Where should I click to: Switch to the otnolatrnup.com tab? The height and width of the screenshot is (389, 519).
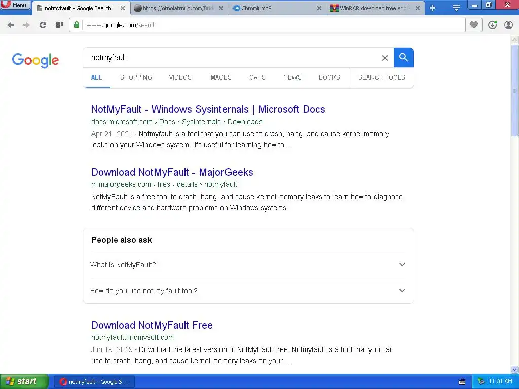[178, 8]
